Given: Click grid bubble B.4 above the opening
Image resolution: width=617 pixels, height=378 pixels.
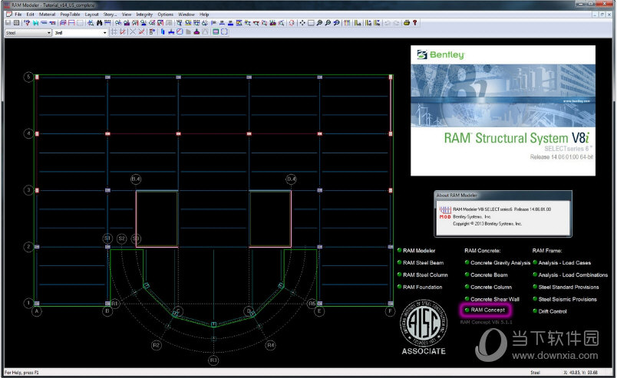Looking at the screenshot, I should pos(136,179).
